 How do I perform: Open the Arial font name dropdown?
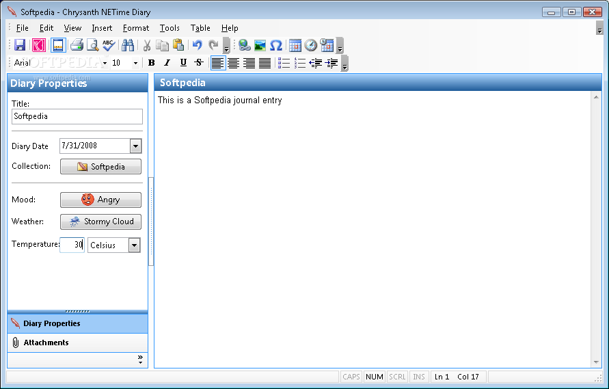(x=105, y=63)
